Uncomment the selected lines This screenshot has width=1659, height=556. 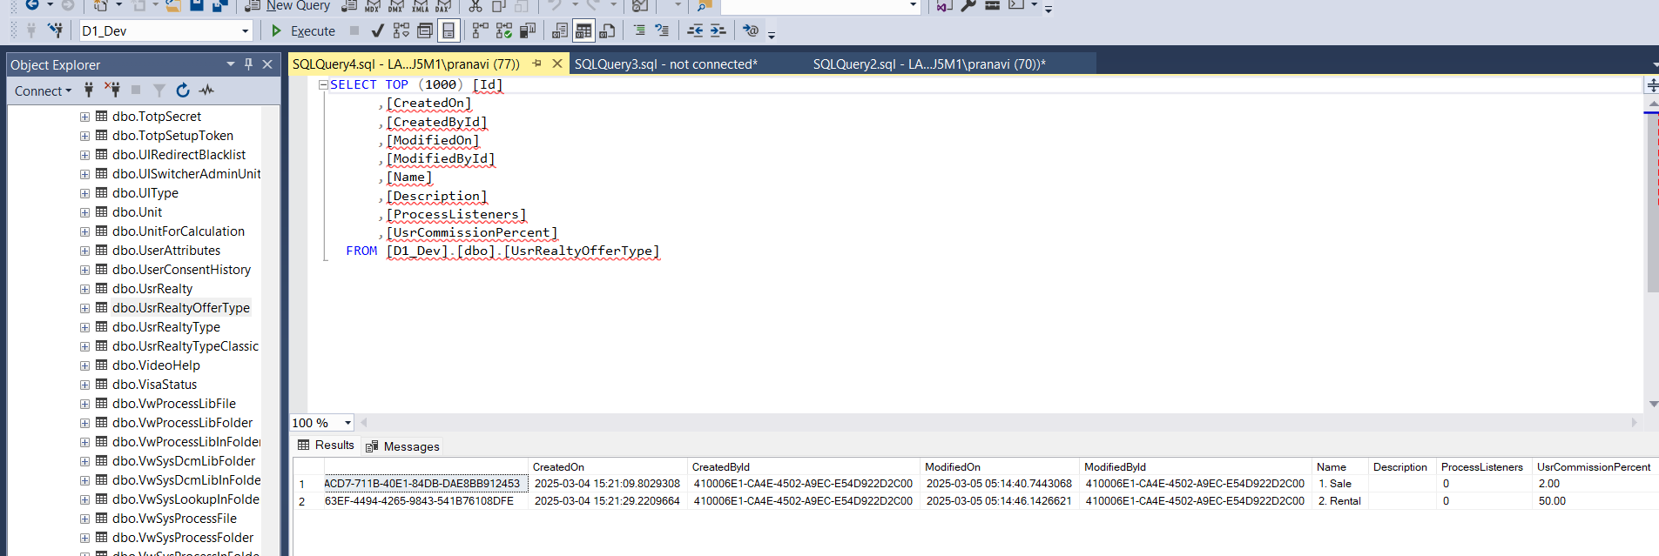pyautogui.click(x=663, y=30)
